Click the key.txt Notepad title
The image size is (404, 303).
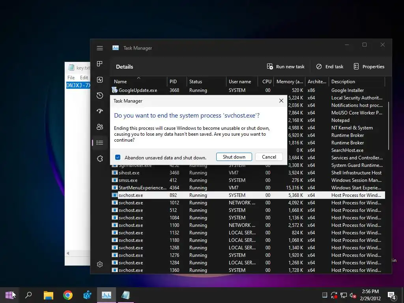pyautogui.click(x=83, y=68)
